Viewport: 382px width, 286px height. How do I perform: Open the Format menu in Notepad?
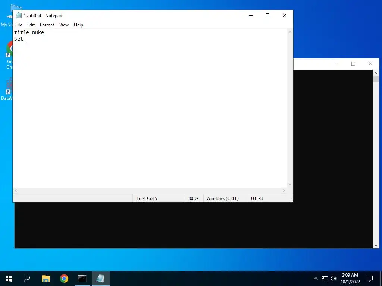47,25
